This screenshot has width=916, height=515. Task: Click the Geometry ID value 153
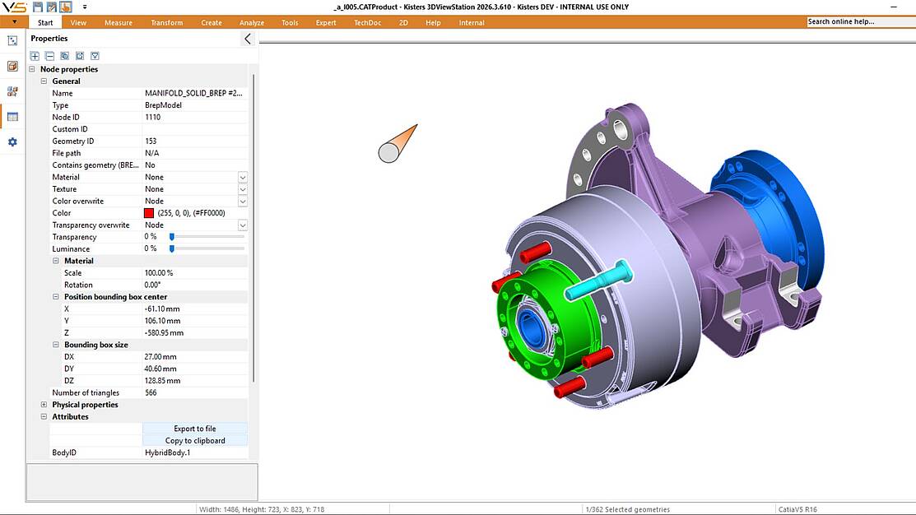pyautogui.click(x=151, y=141)
